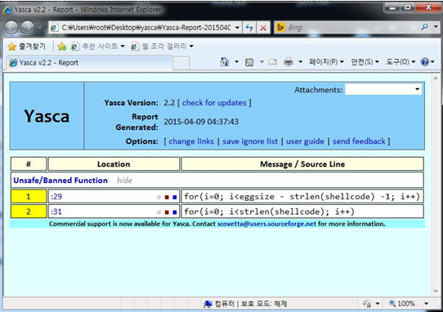Click the empty New Tab button
The height and width of the screenshot is (312, 443).
[181, 63]
